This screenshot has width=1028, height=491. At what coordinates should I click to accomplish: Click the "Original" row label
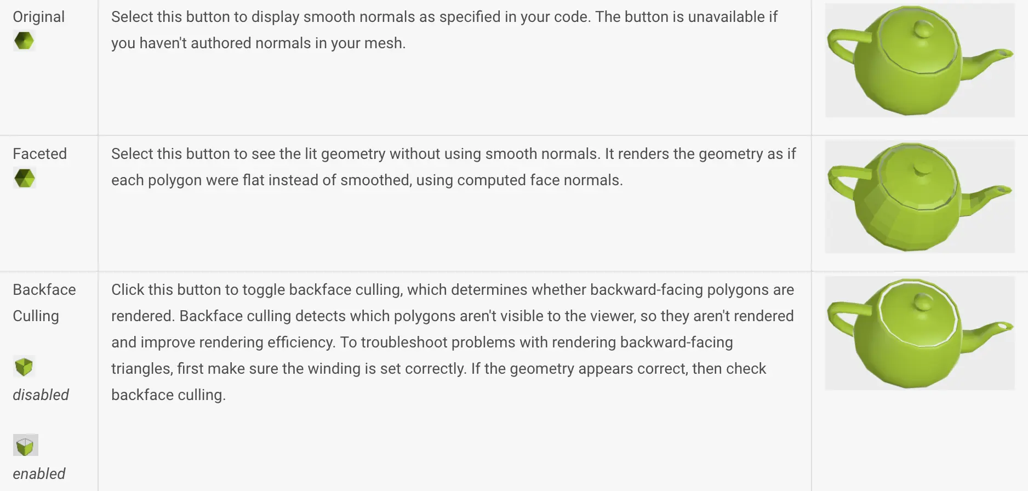39,17
